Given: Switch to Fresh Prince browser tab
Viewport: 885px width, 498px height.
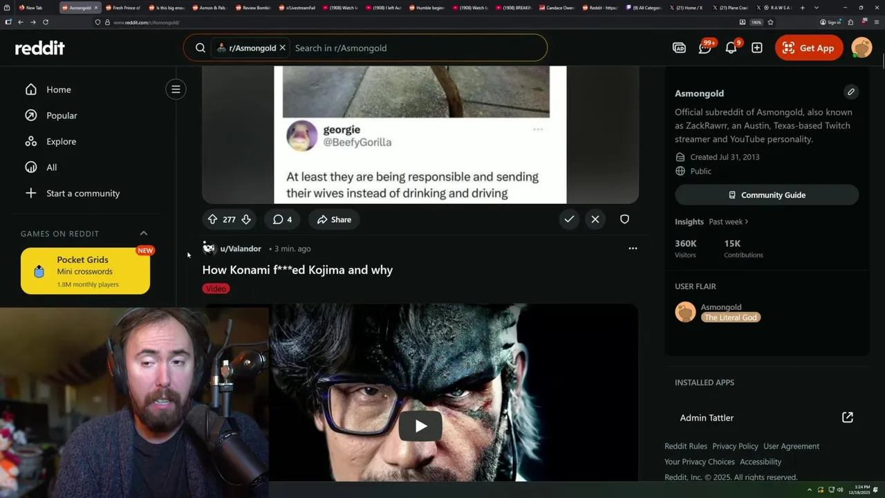Looking at the screenshot, I should point(122,8).
